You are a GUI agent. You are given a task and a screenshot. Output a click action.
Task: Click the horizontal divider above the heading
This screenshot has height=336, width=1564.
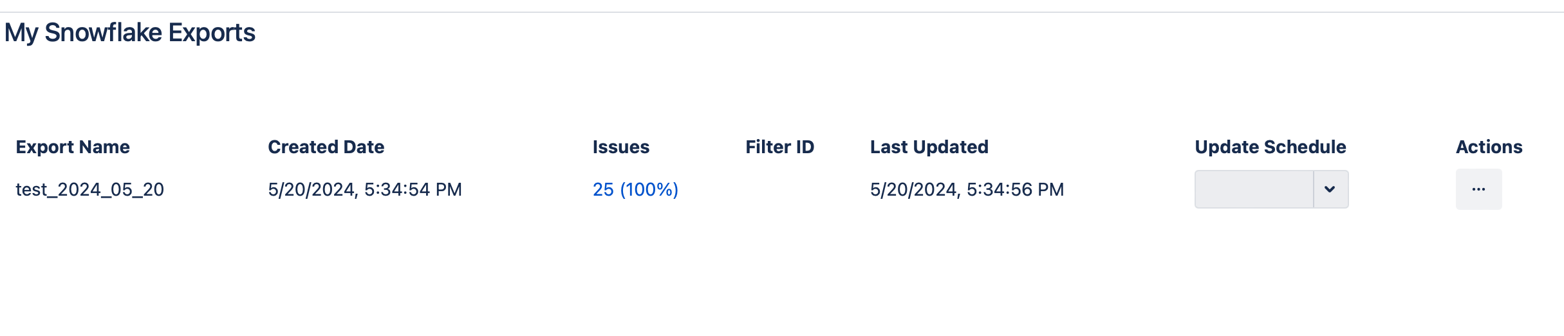tap(782, 12)
